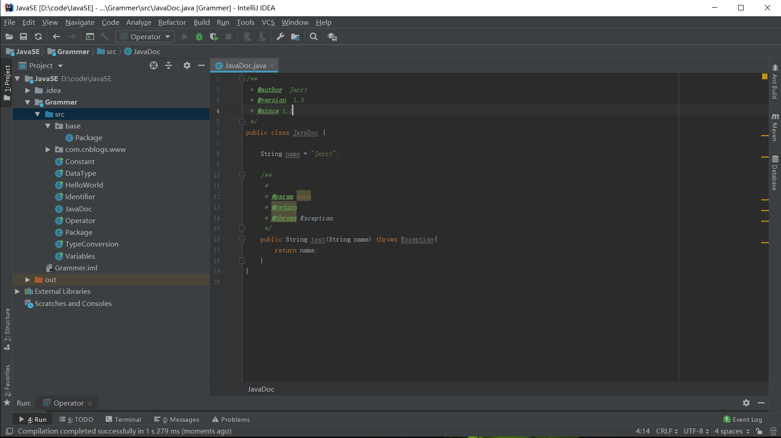
Task: Click the locate target icon in Project panel
Action: (x=154, y=66)
